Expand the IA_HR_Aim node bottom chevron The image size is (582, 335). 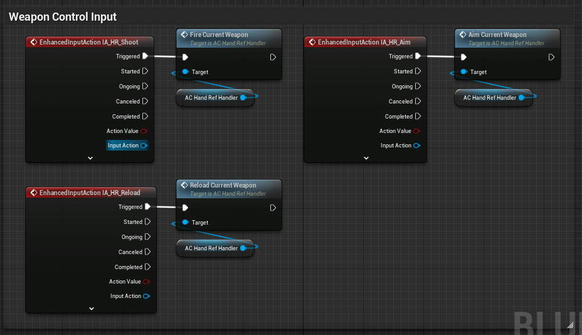pyautogui.click(x=366, y=158)
